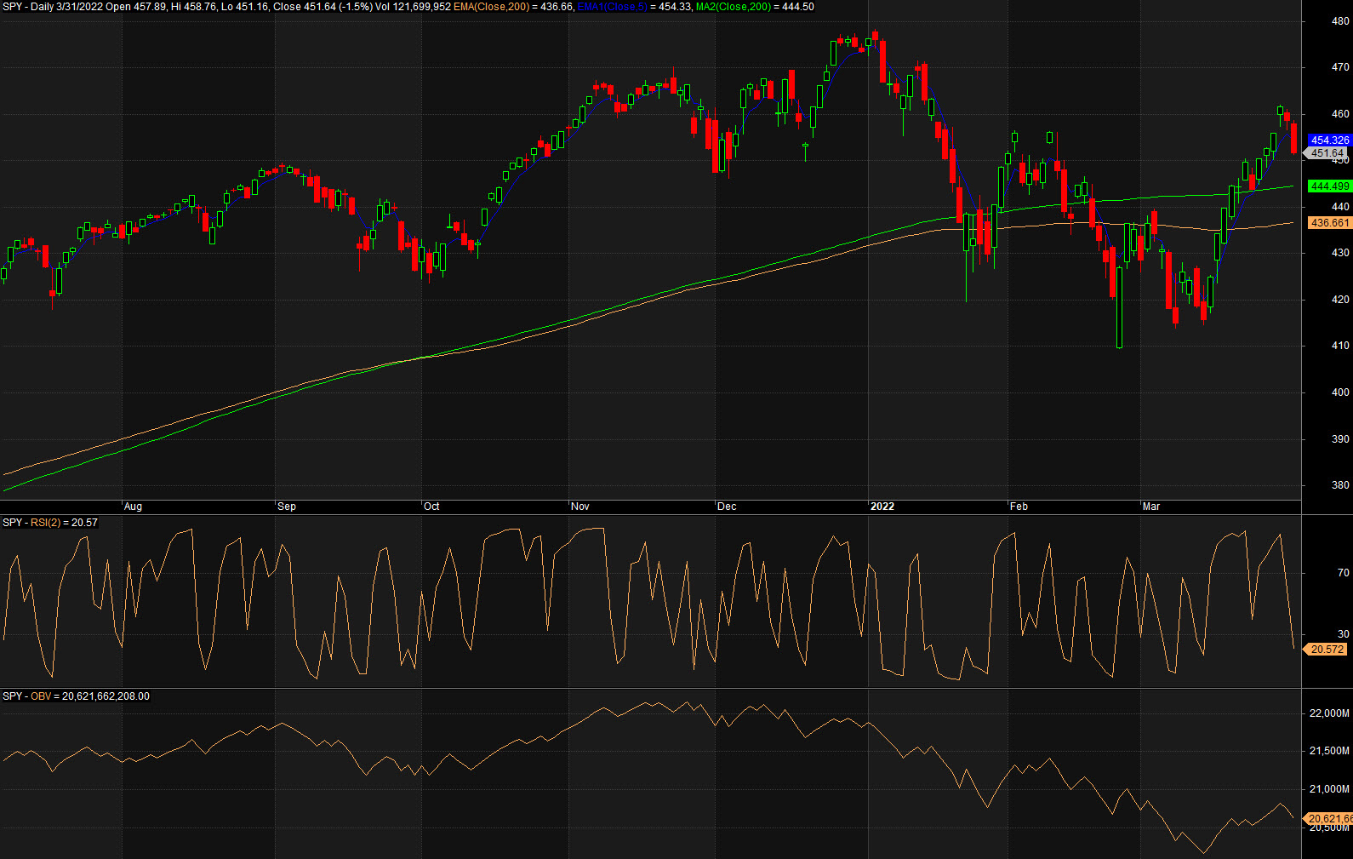Click the gray 451.64 last-price tag
Screen dimensions: 1353x859
click(x=1327, y=153)
